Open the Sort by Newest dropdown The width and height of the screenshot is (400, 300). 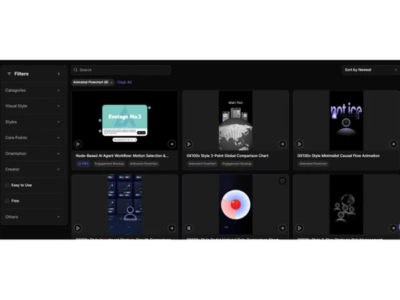pyautogui.click(x=370, y=70)
